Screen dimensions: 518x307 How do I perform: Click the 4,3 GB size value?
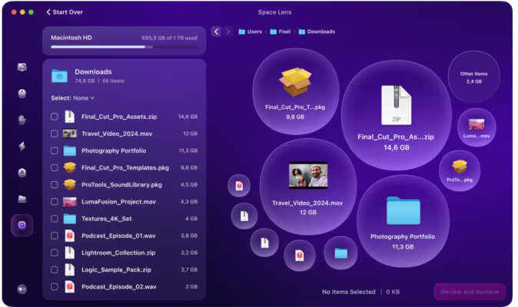(189, 202)
